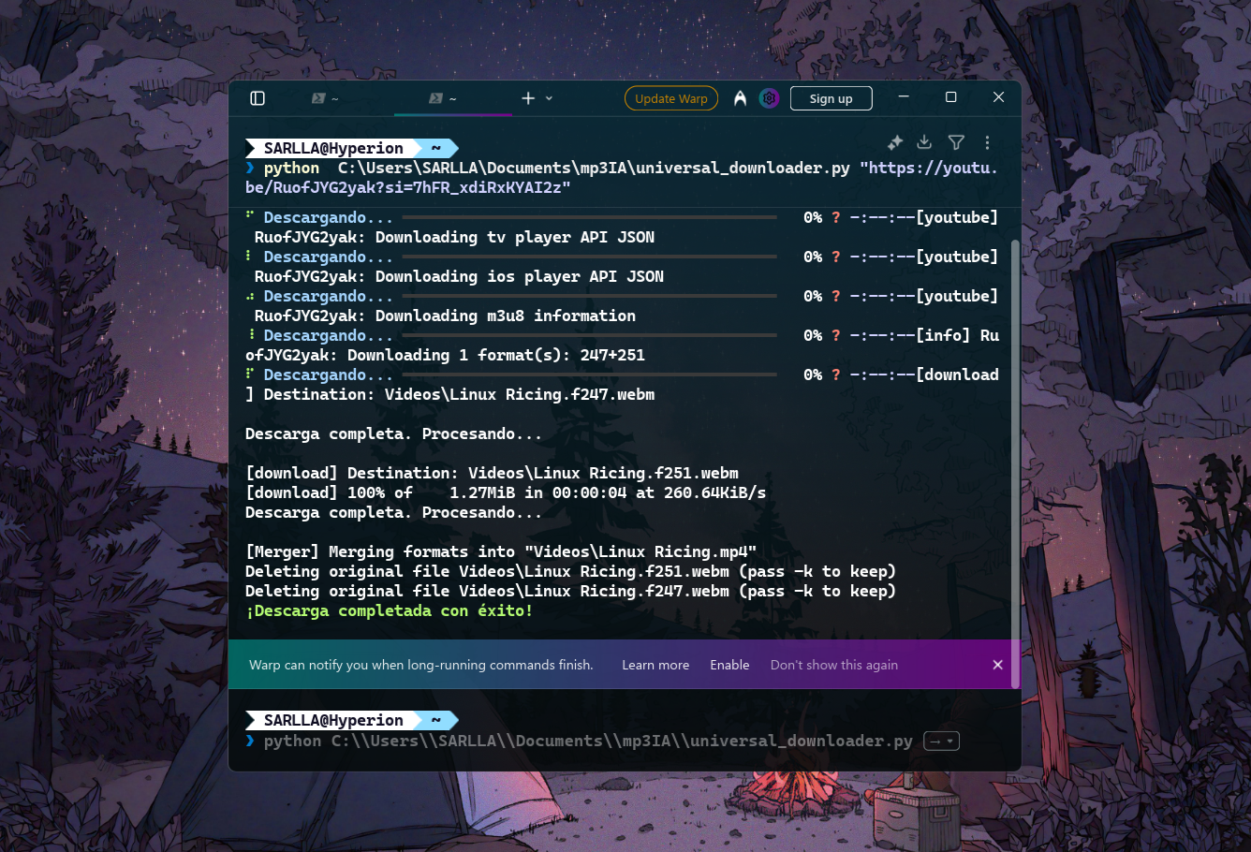This screenshot has height=852, width=1251.
Task: Open the settings gear avatar icon
Action: [x=769, y=98]
